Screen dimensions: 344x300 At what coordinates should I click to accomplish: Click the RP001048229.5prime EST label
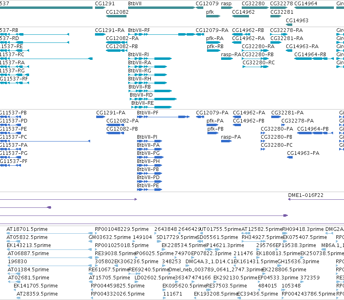coord(122,229)
